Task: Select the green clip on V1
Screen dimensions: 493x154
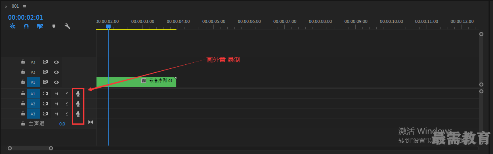Action: pos(136,82)
